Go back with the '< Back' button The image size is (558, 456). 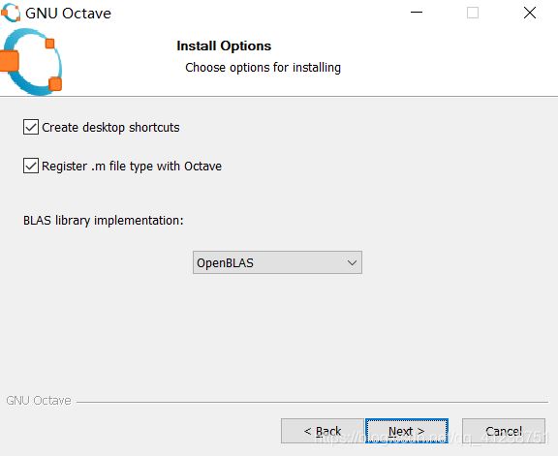click(x=323, y=431)
